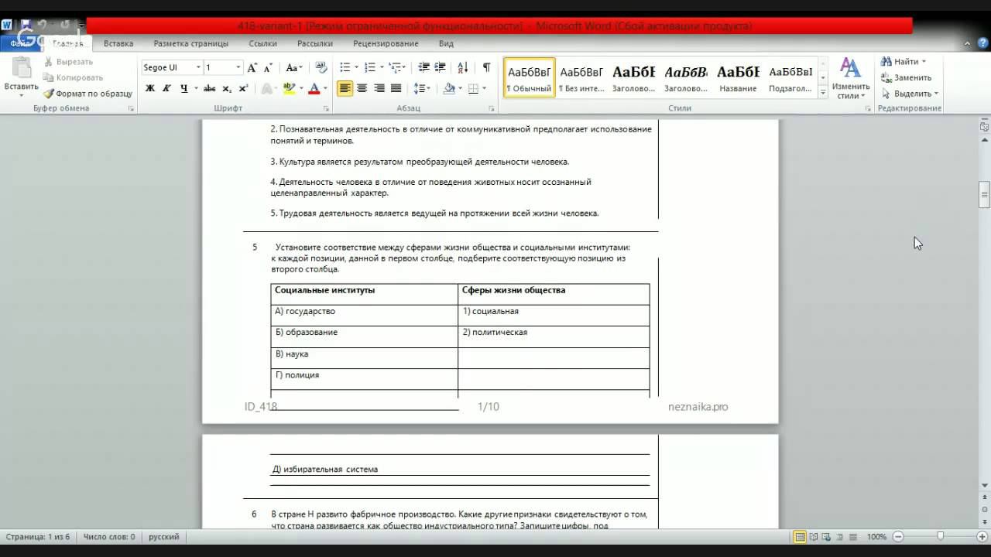This screenshot has width=991, height=557.
Task: Apply subscript x₂ formatting
Action: (228, 88)
